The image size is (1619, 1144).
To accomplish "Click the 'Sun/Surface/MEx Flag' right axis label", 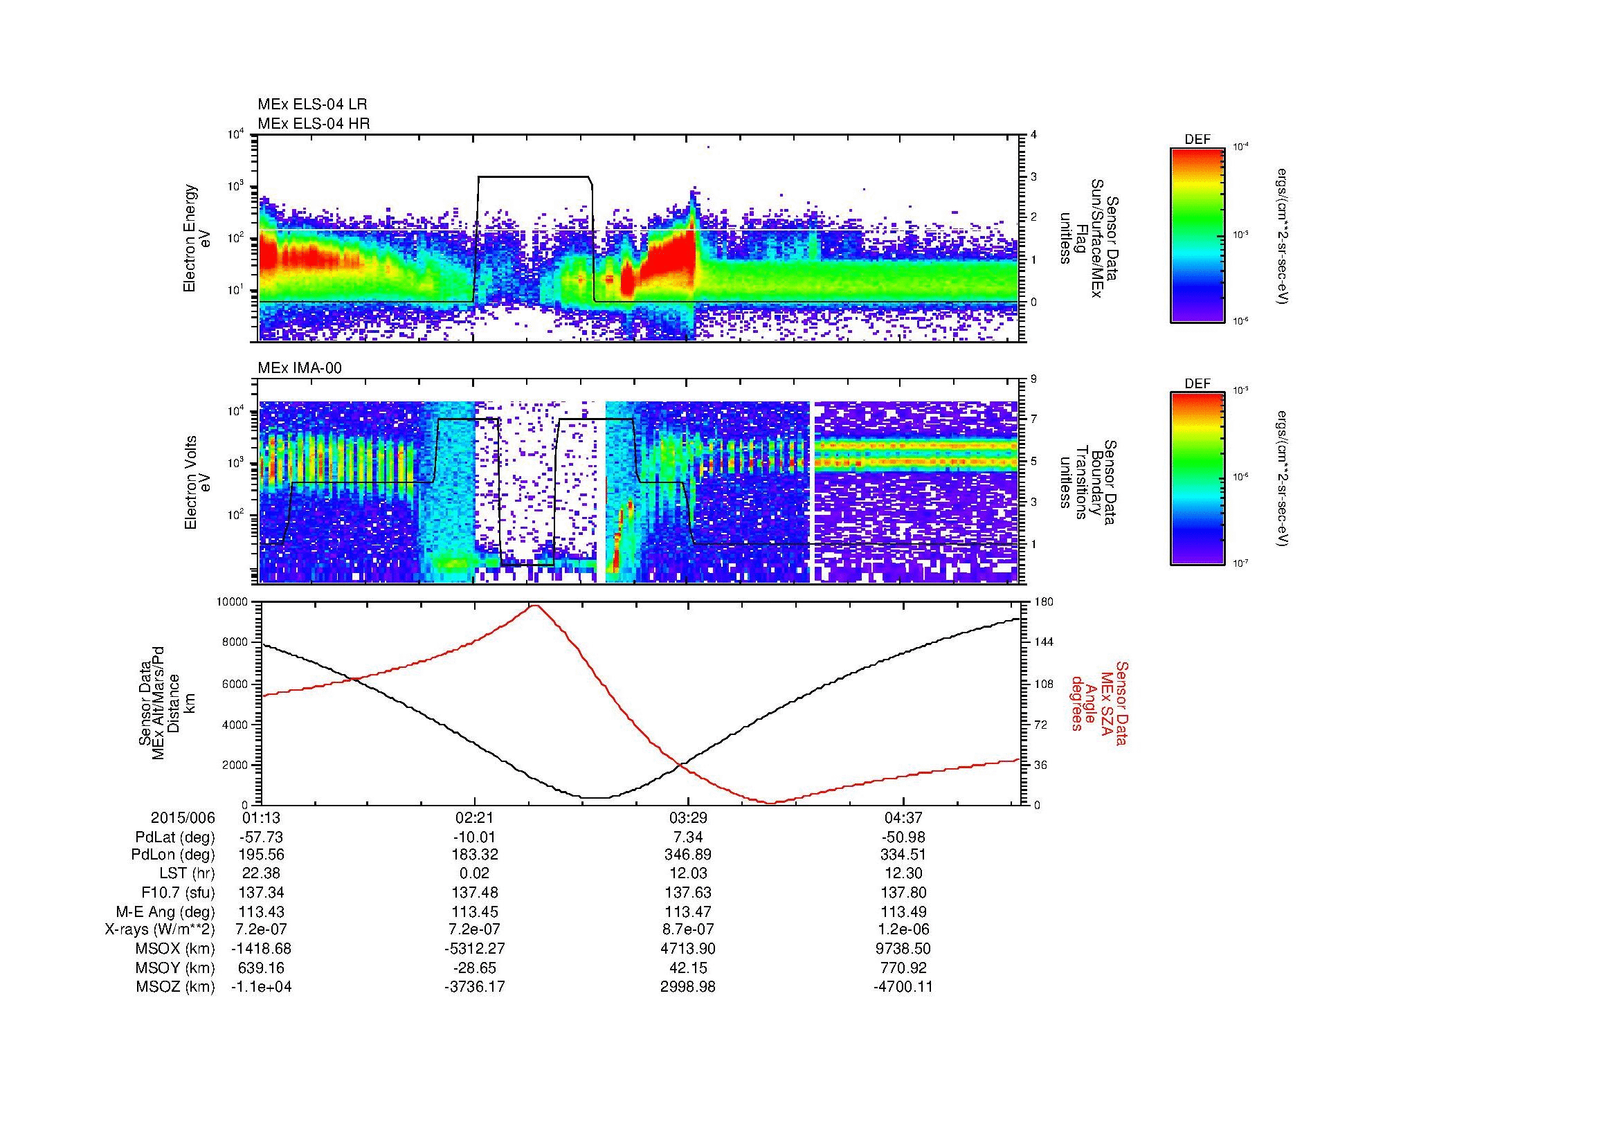I will click(1088, 238).
